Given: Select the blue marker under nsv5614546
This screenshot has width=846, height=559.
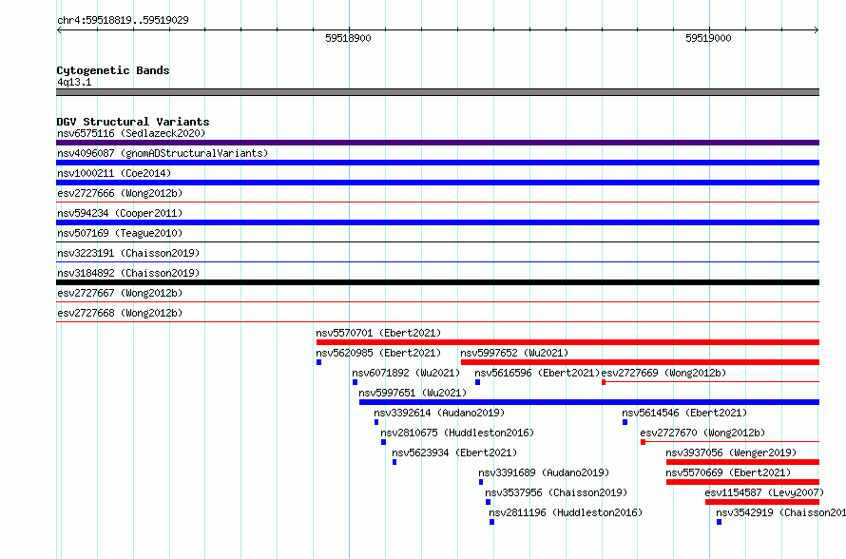Looking at the screenshot, I should click(x=625, y=422).
